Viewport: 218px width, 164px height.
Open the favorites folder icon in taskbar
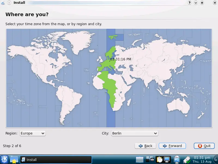pyautogui.click(x=14, y=160)
